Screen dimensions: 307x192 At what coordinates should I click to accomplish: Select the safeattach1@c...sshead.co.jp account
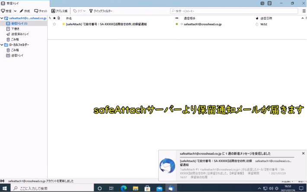point(26,18)
